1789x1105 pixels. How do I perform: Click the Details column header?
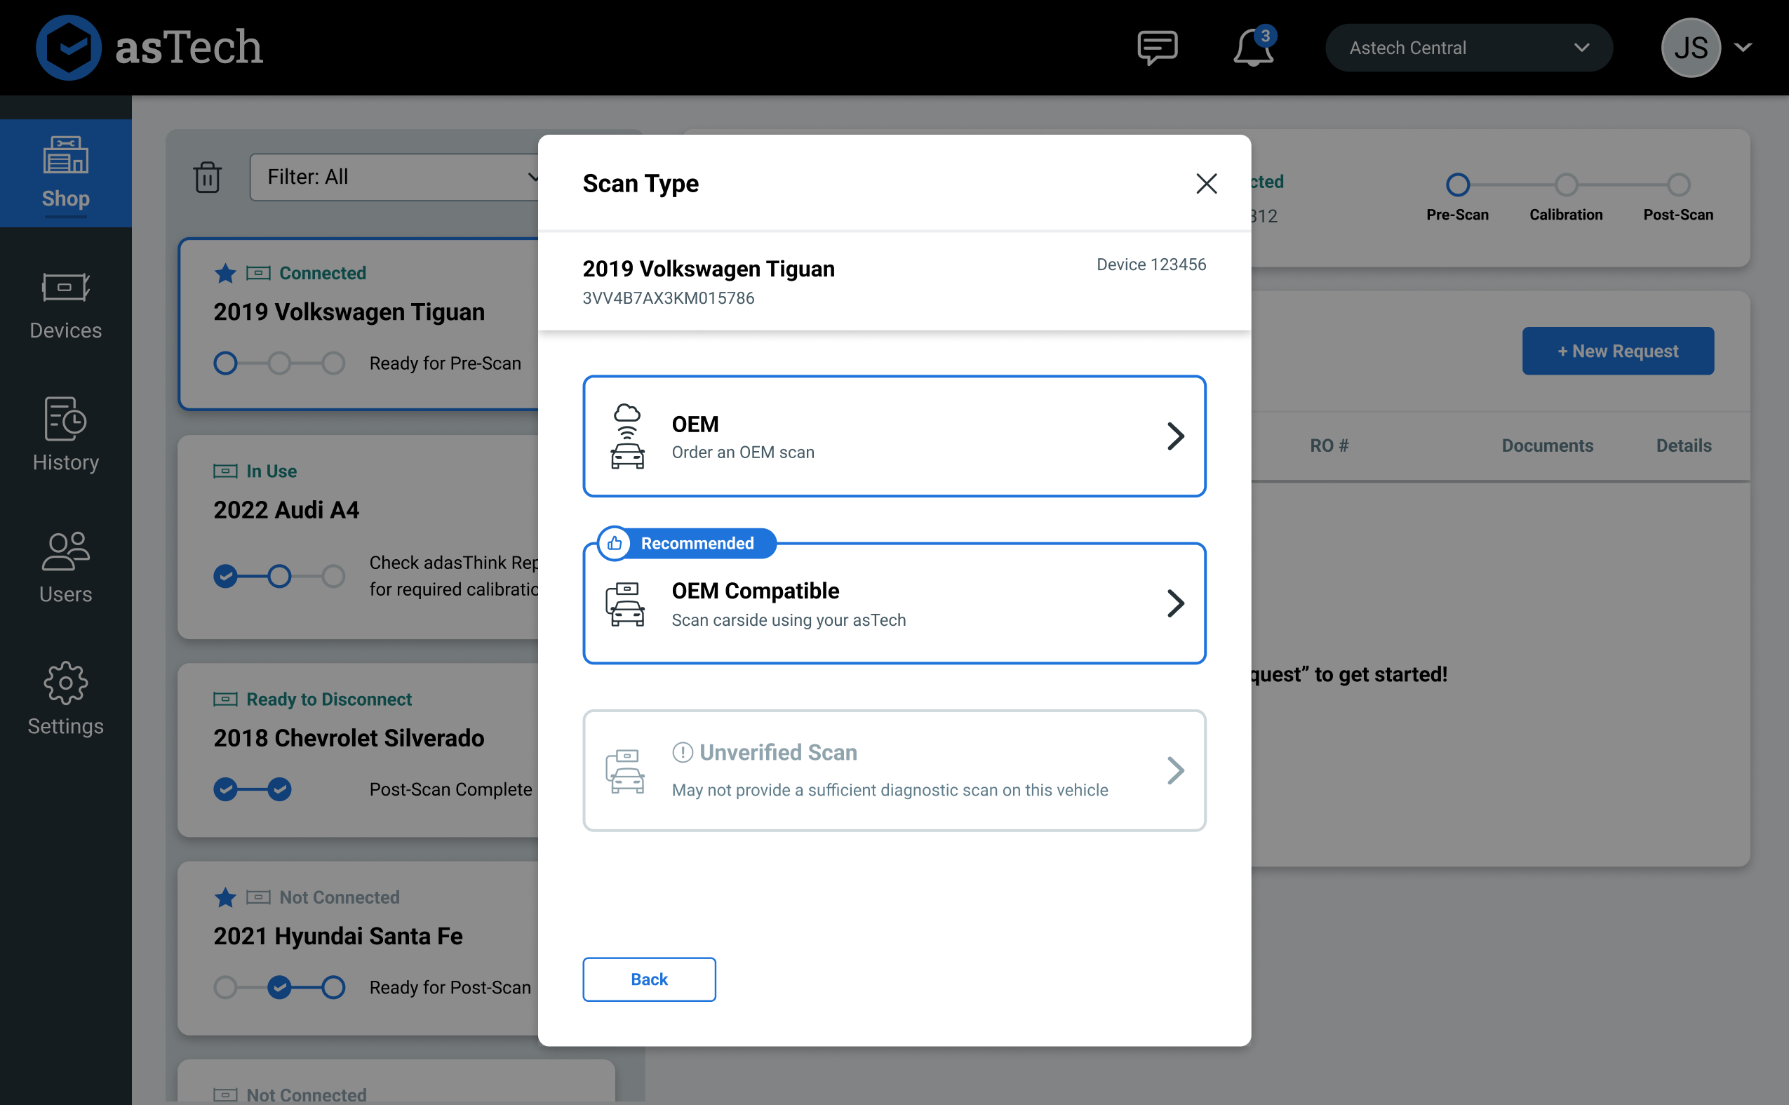[x=1684, y=446]
